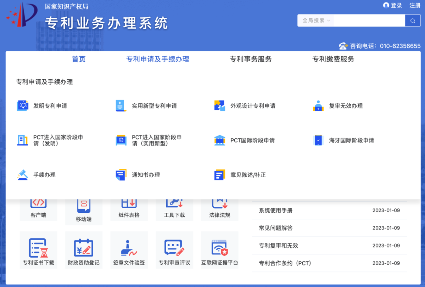Screen dimensions: 425x287
Task: Click the 手续办理 gavel icon
Action: pos(23,175)
